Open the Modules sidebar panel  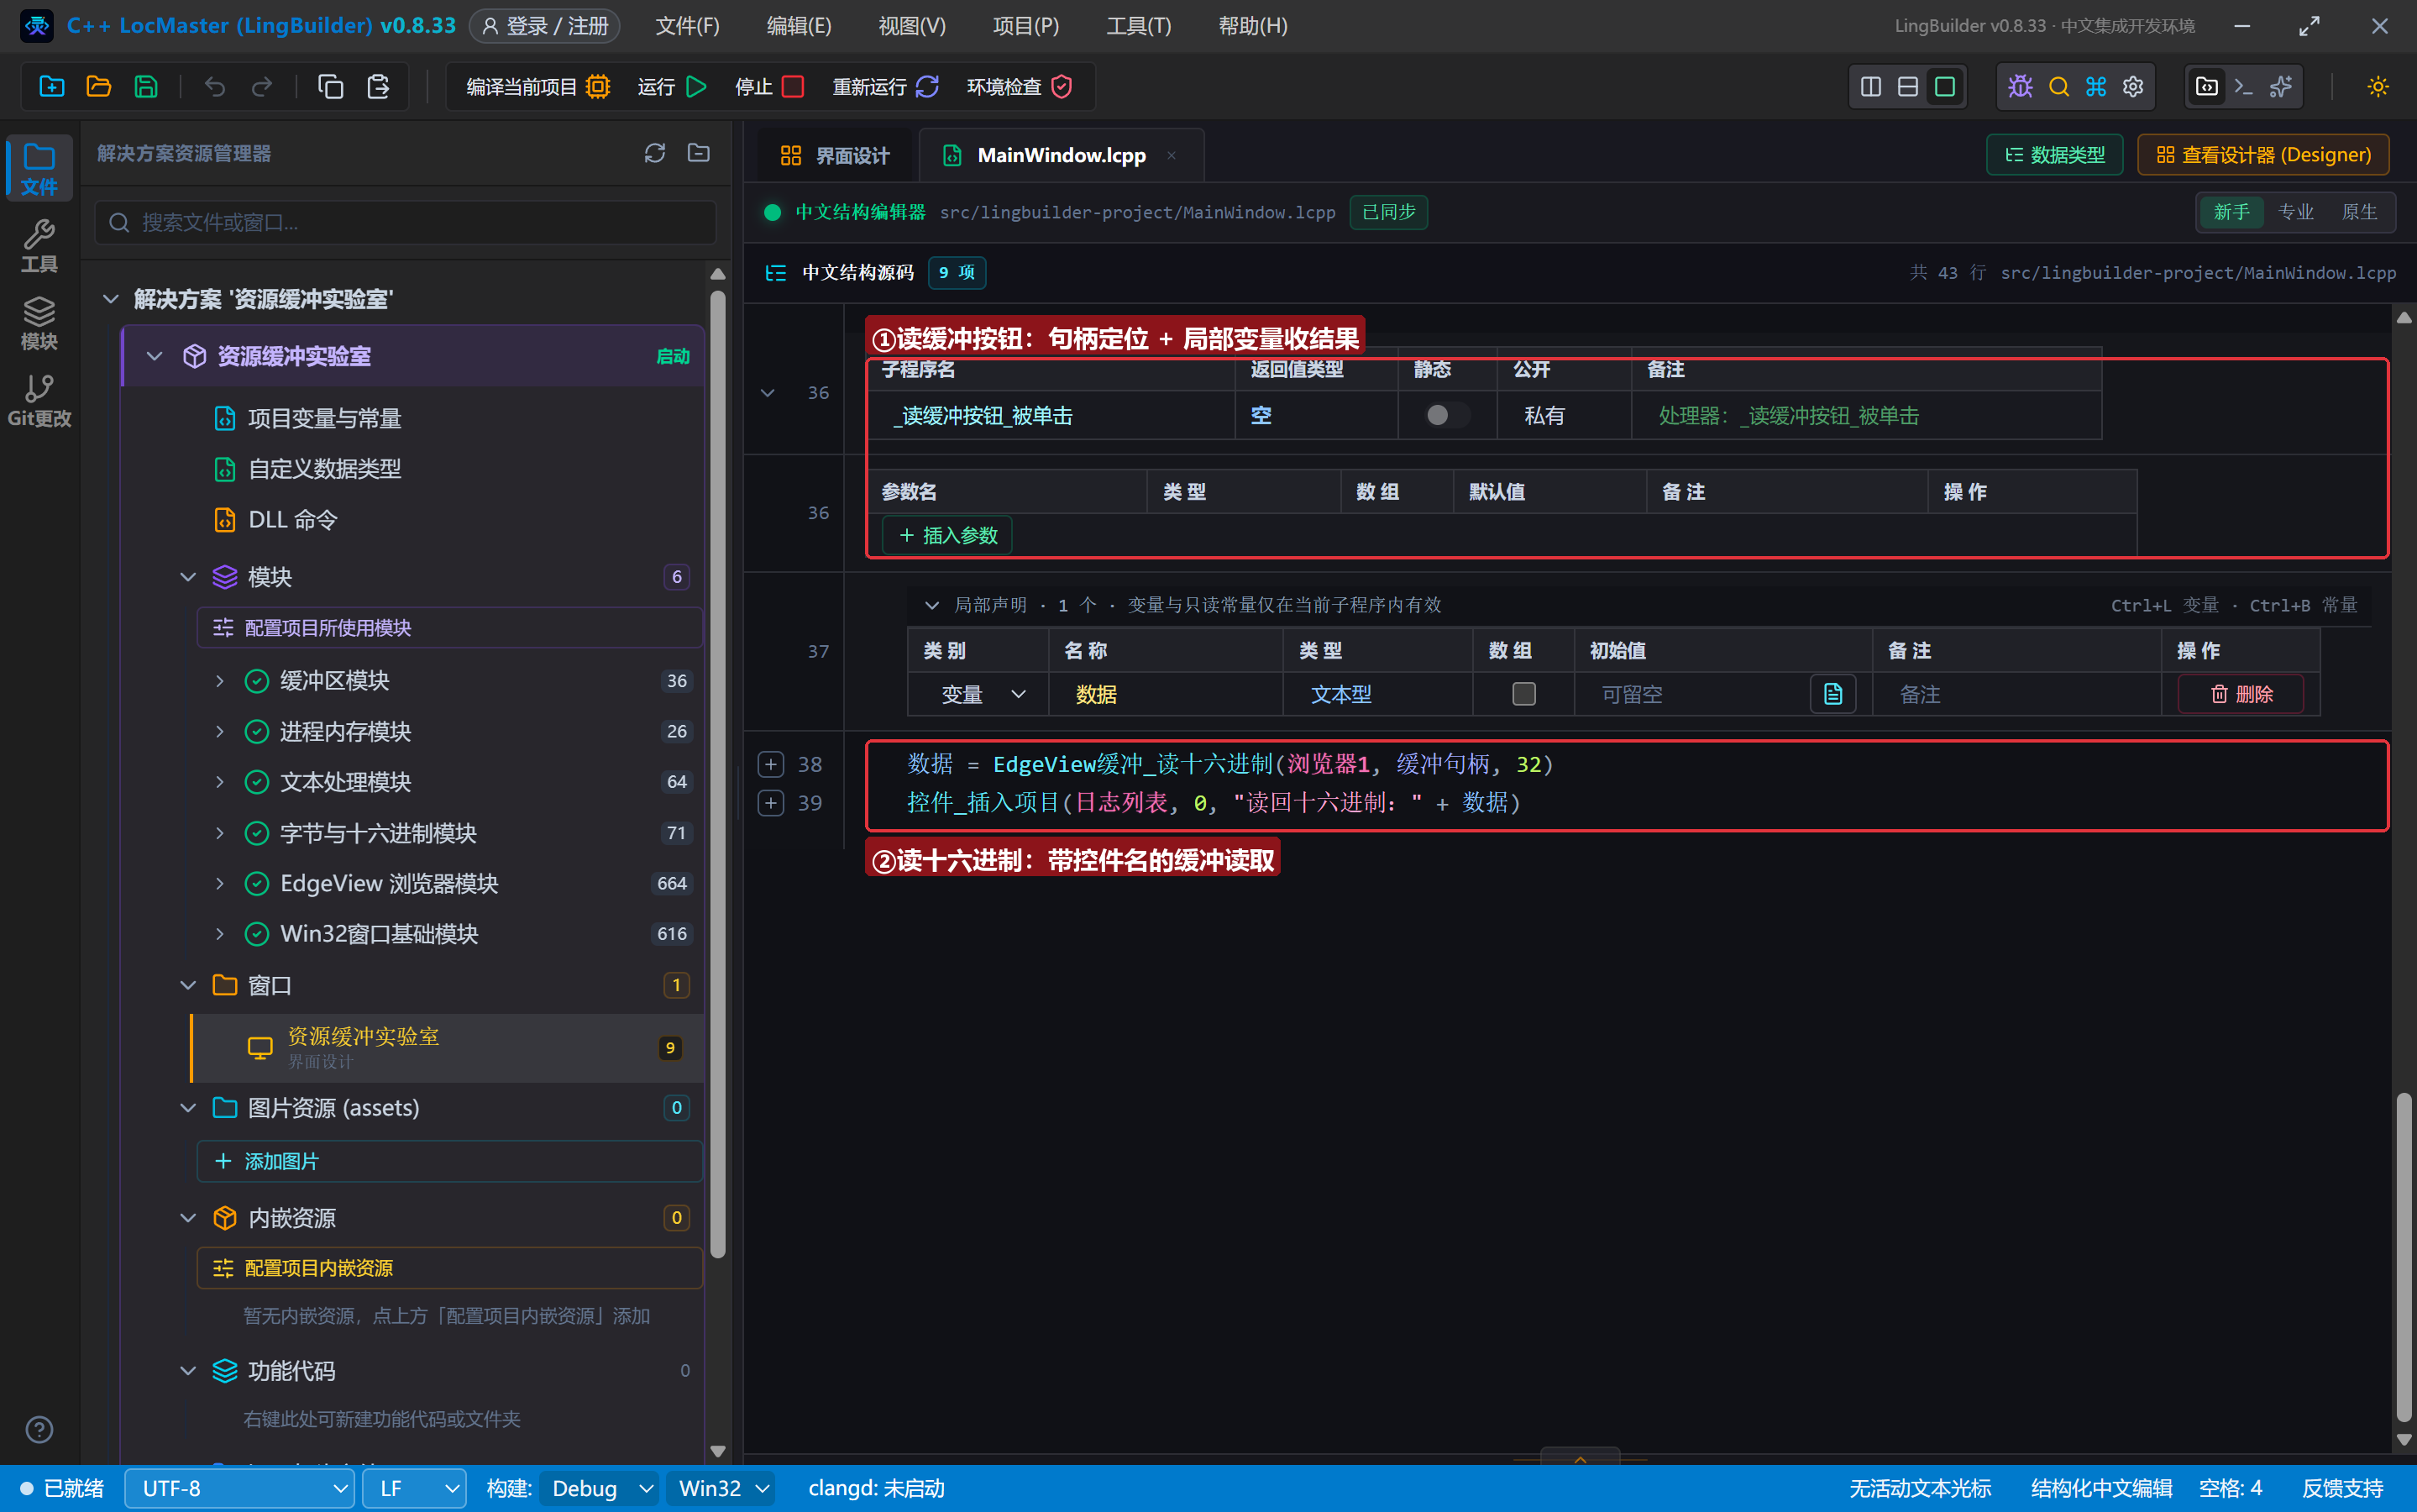(39, 323)
